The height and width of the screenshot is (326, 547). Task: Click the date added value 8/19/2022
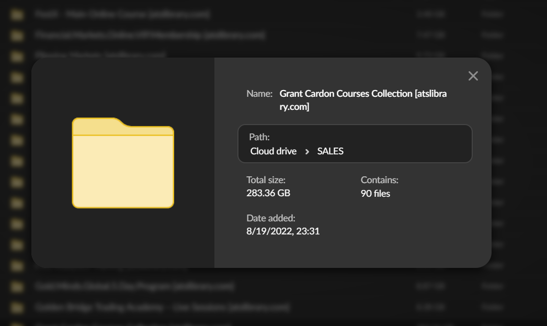(283, 230)
